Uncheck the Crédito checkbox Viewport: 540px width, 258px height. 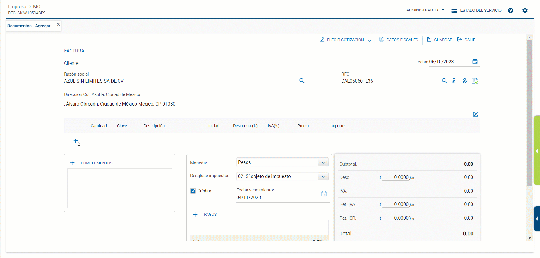[x=193, y=191]
